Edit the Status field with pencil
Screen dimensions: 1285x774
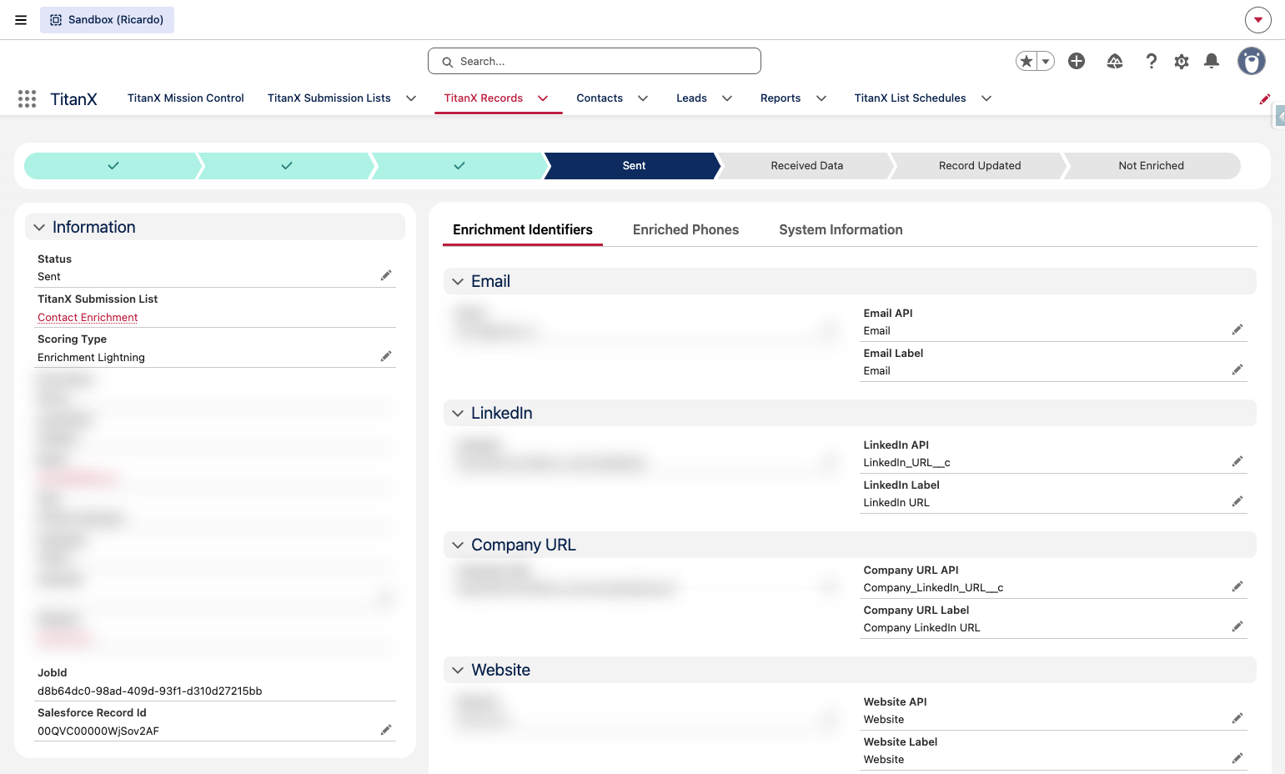[x=386, y=275]
